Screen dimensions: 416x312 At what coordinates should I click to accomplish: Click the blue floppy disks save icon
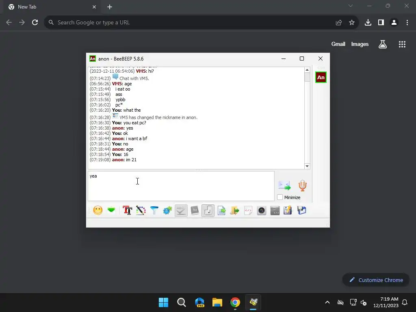(302, 210)
